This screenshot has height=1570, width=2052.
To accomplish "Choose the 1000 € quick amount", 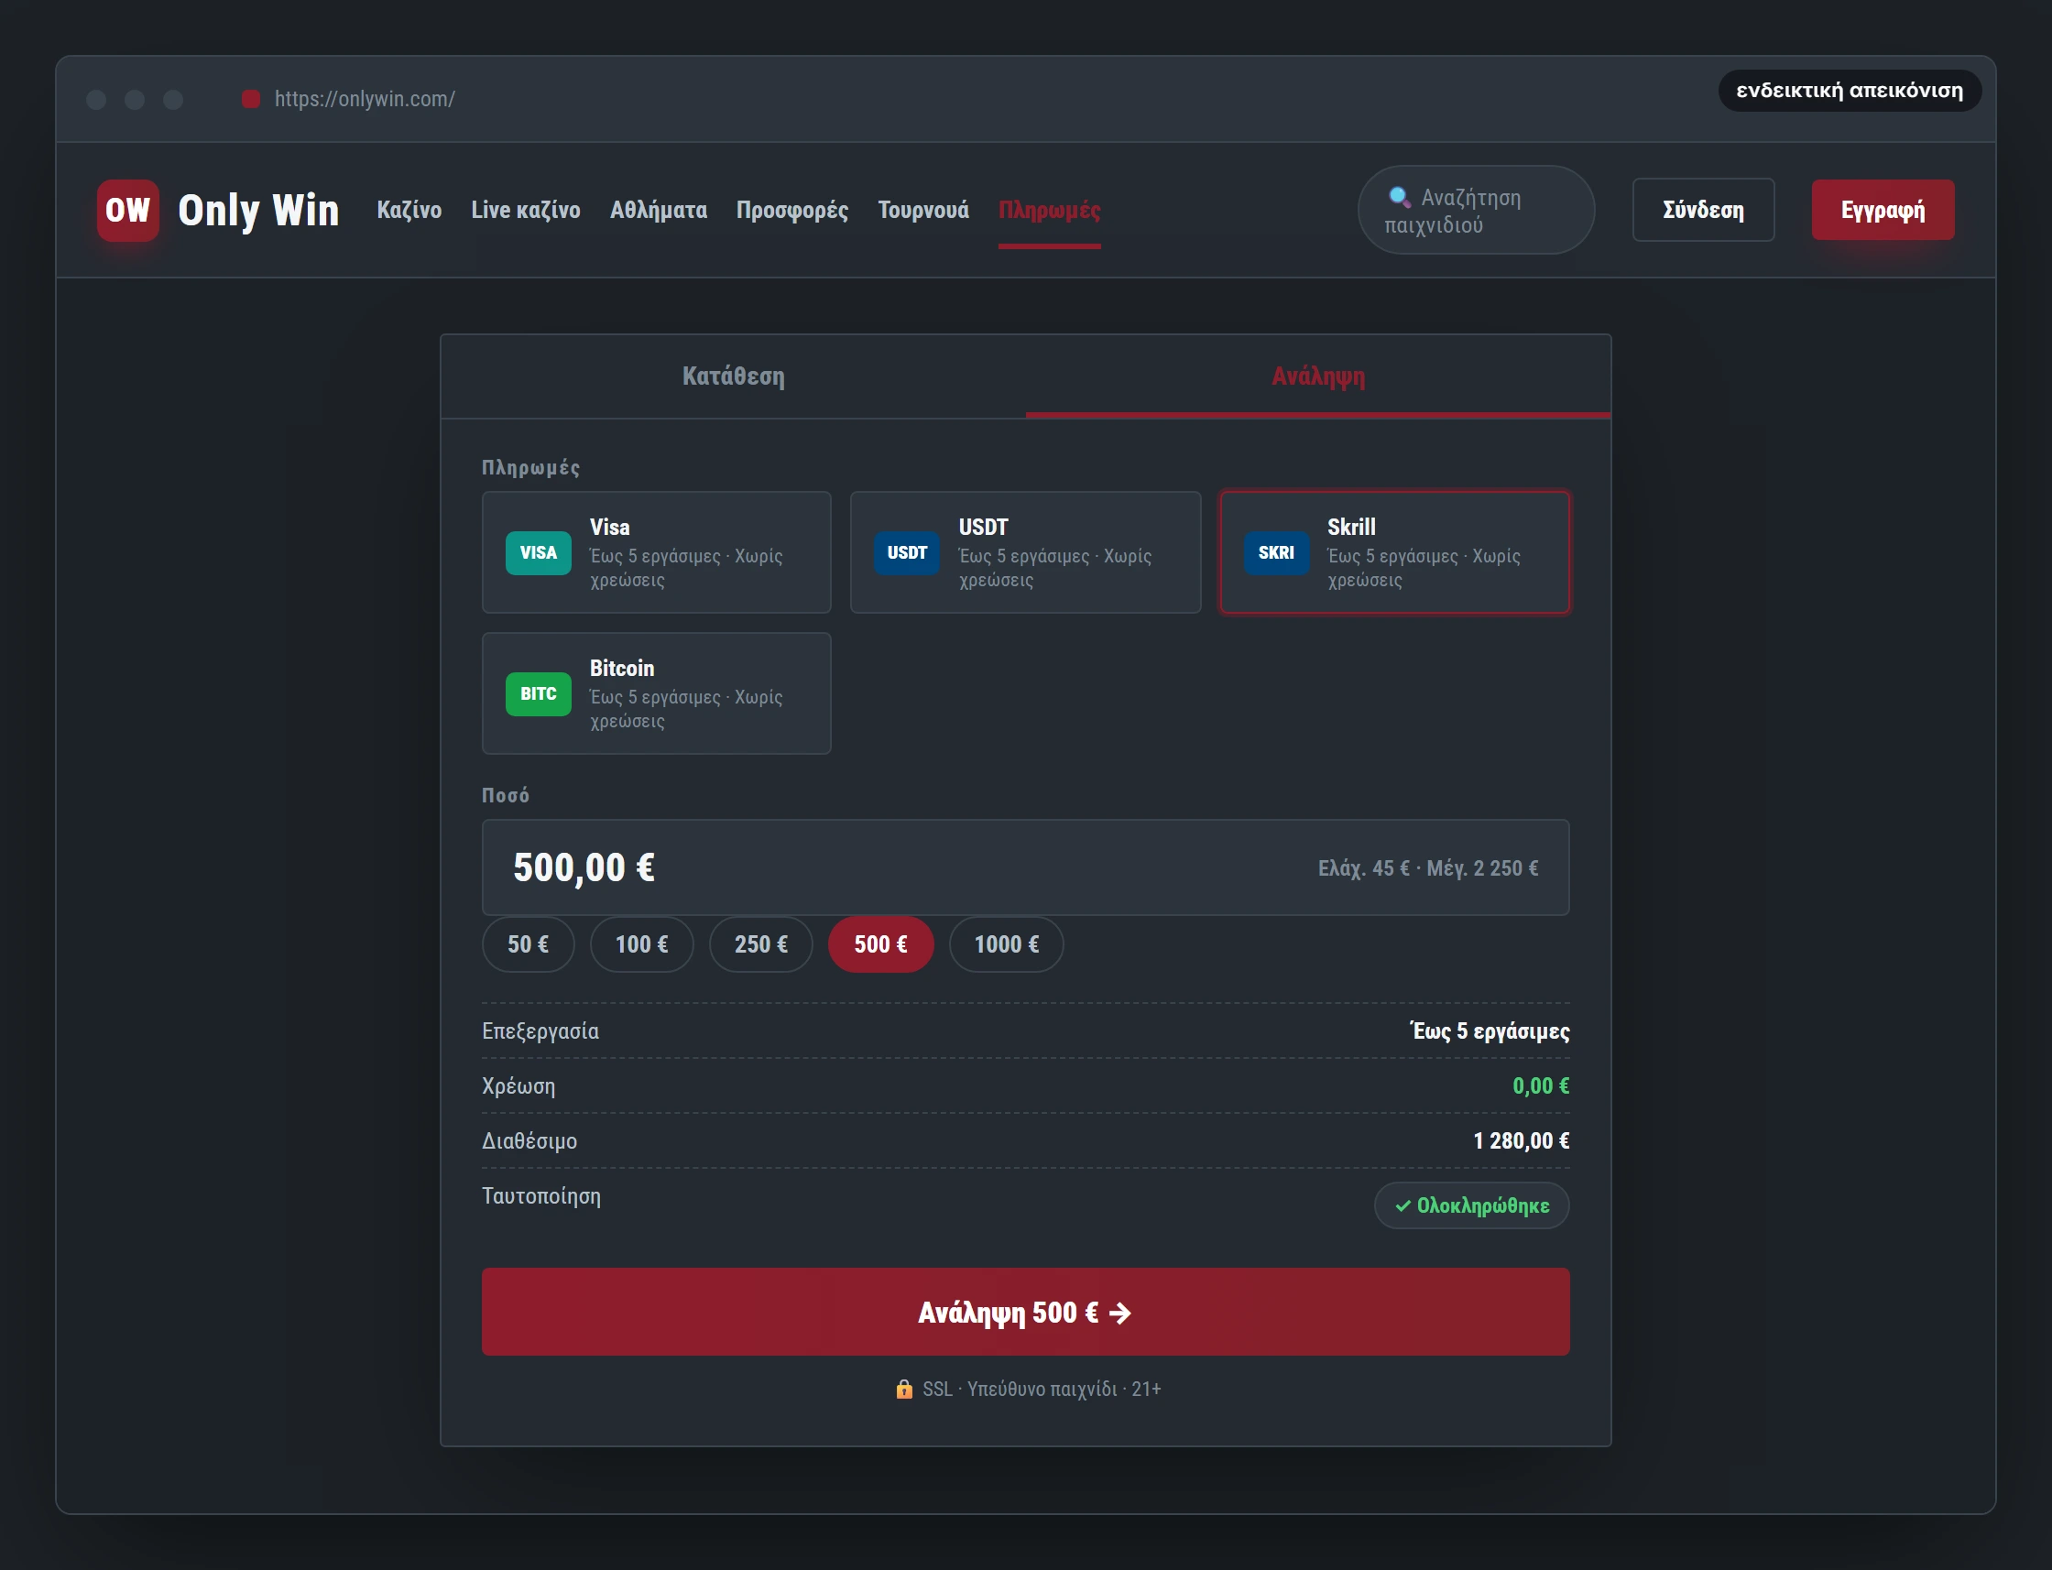I will (x=1007, y=943).
